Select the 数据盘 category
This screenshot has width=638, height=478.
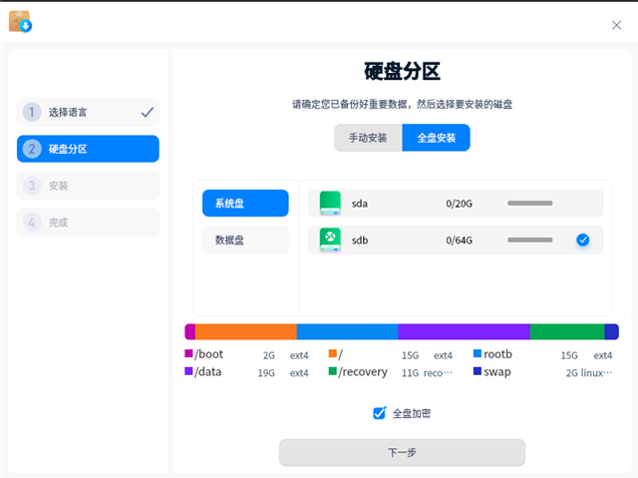(245, 239)
